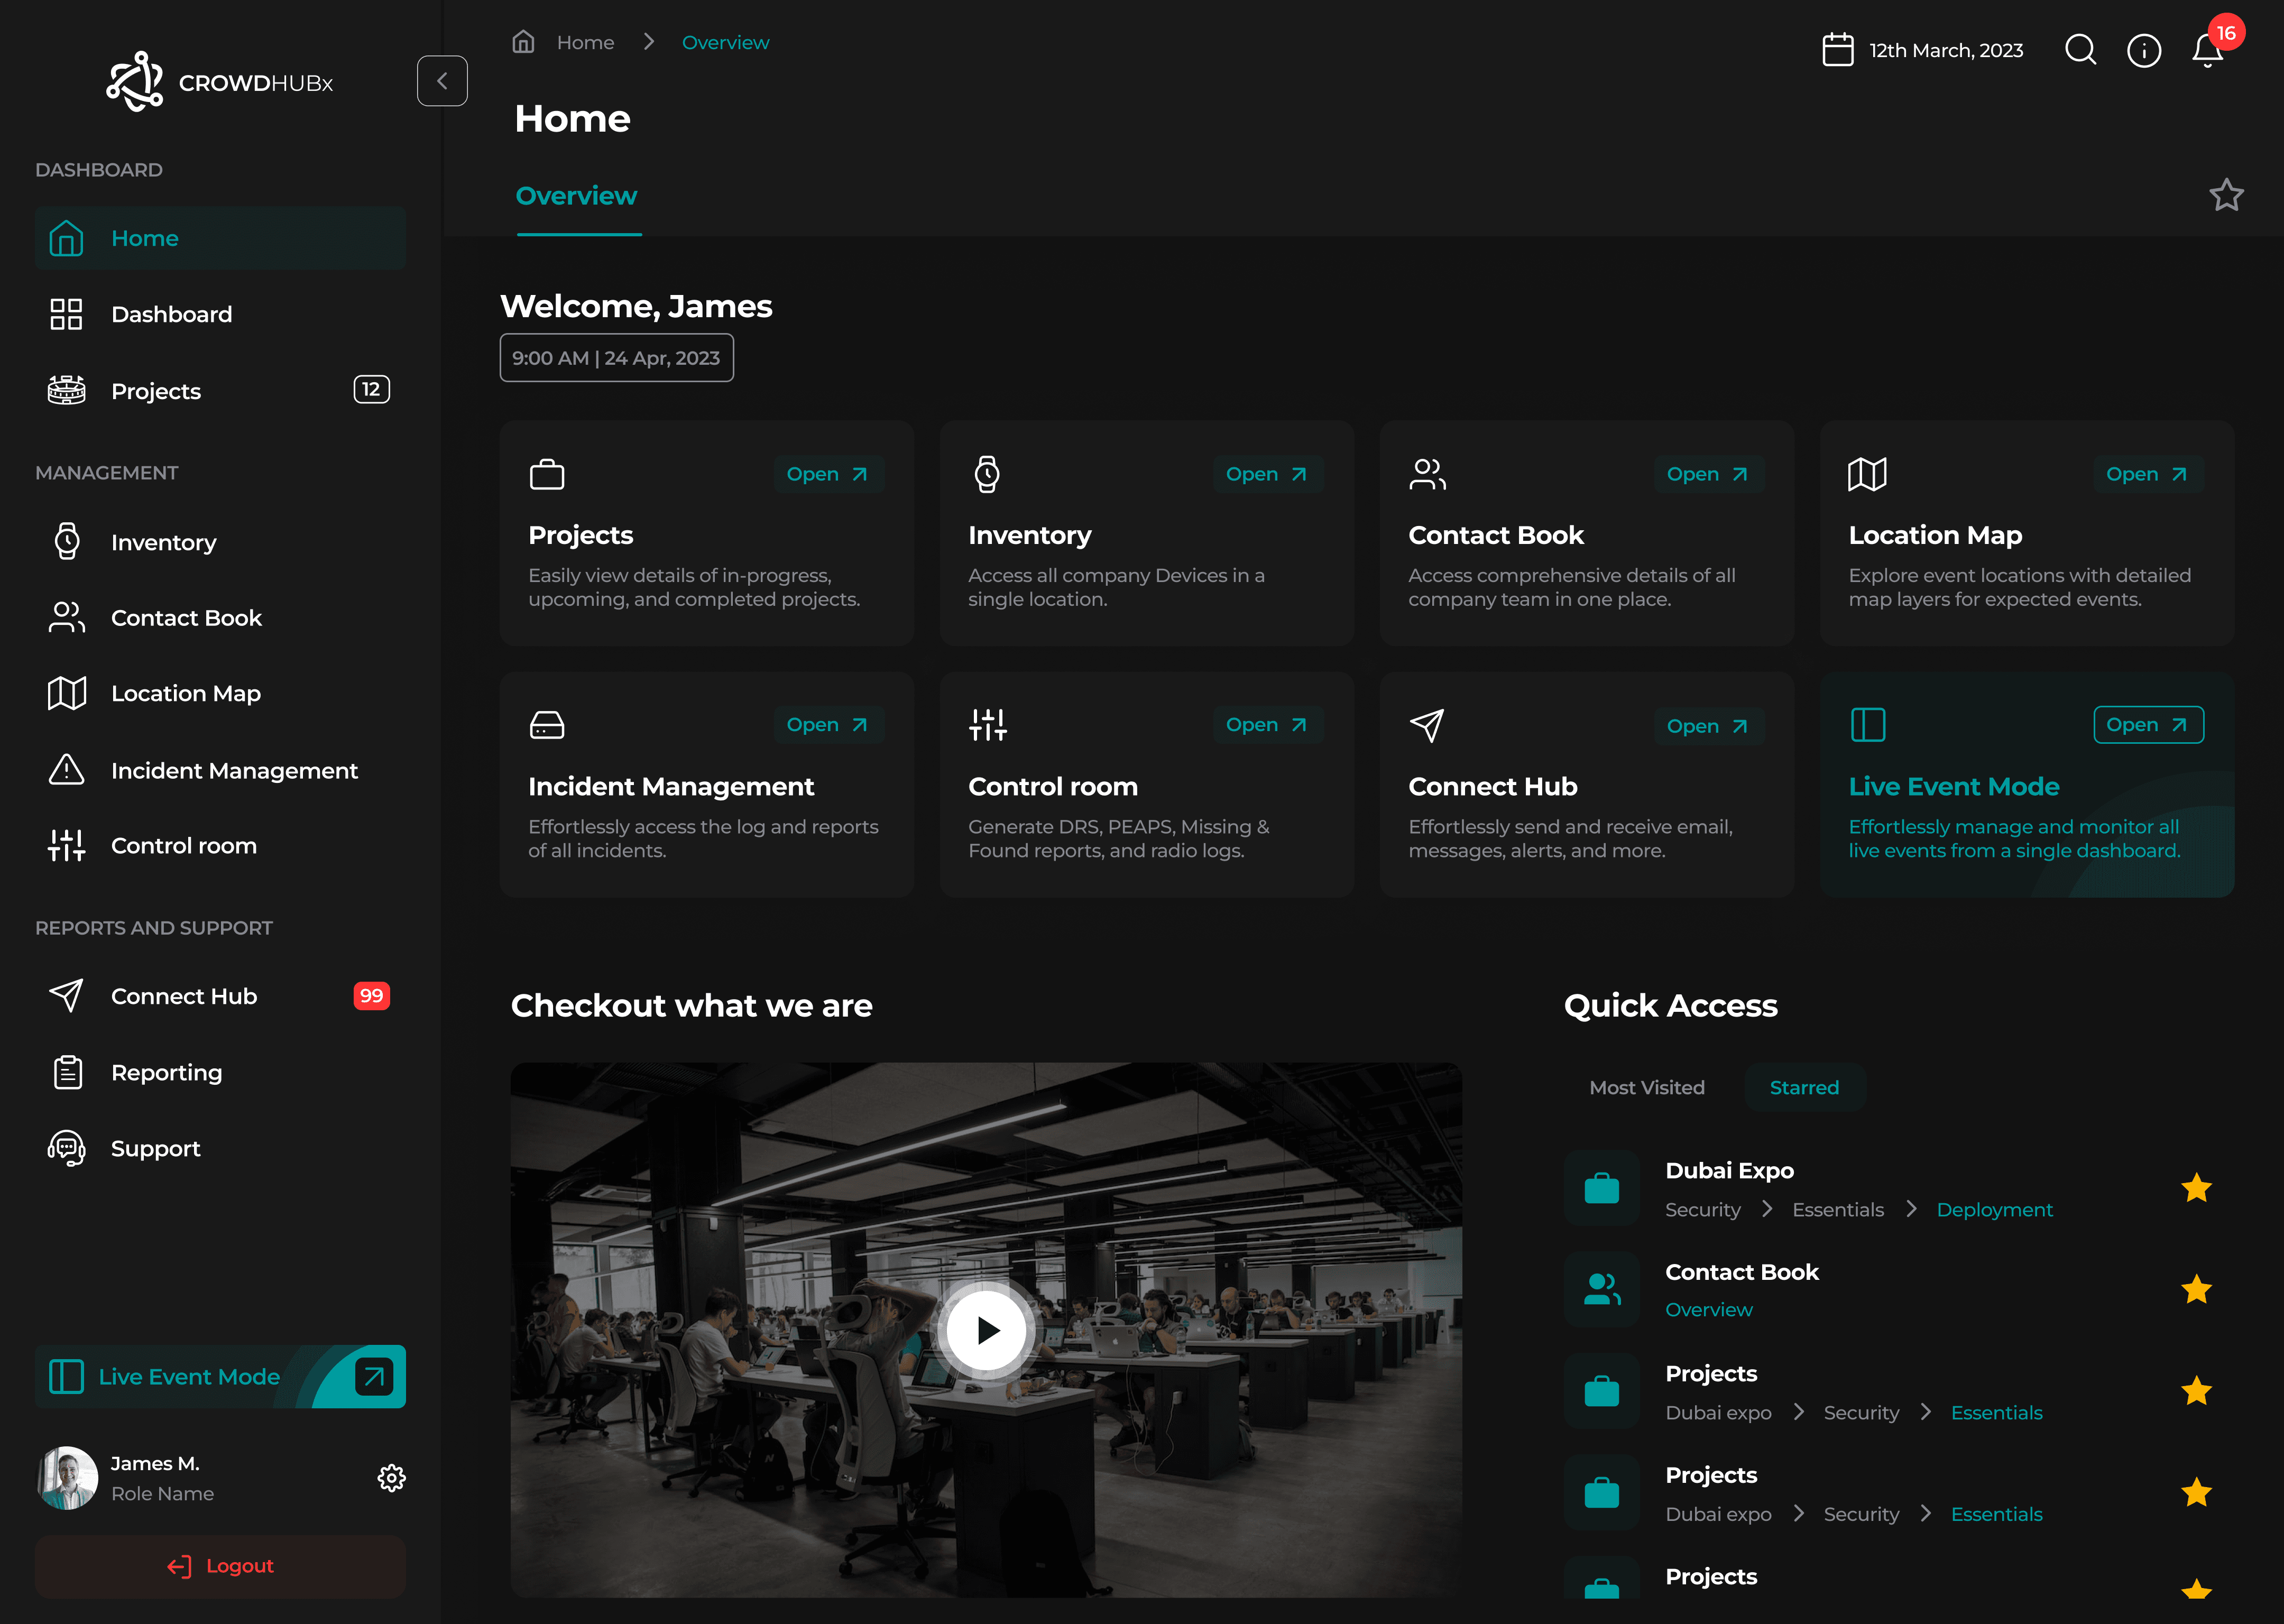Log out using the Logout button
Viewport: 2284px width, 1624px height.
click(220, 1566)
